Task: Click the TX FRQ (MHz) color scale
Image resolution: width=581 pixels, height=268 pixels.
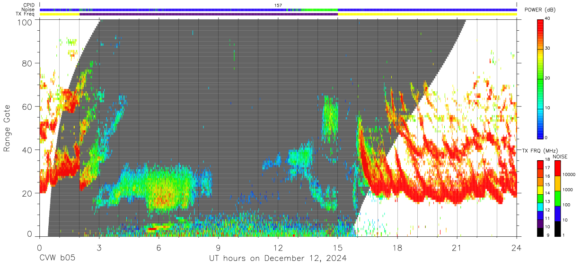Action: coord(540,198)
